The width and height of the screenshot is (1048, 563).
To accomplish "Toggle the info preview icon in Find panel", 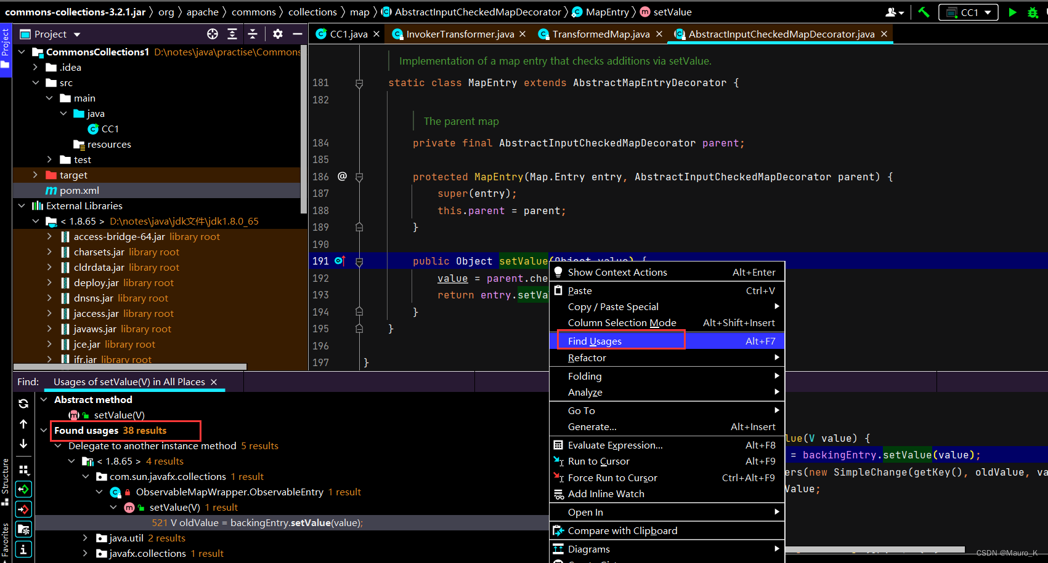I will [23, 549].
